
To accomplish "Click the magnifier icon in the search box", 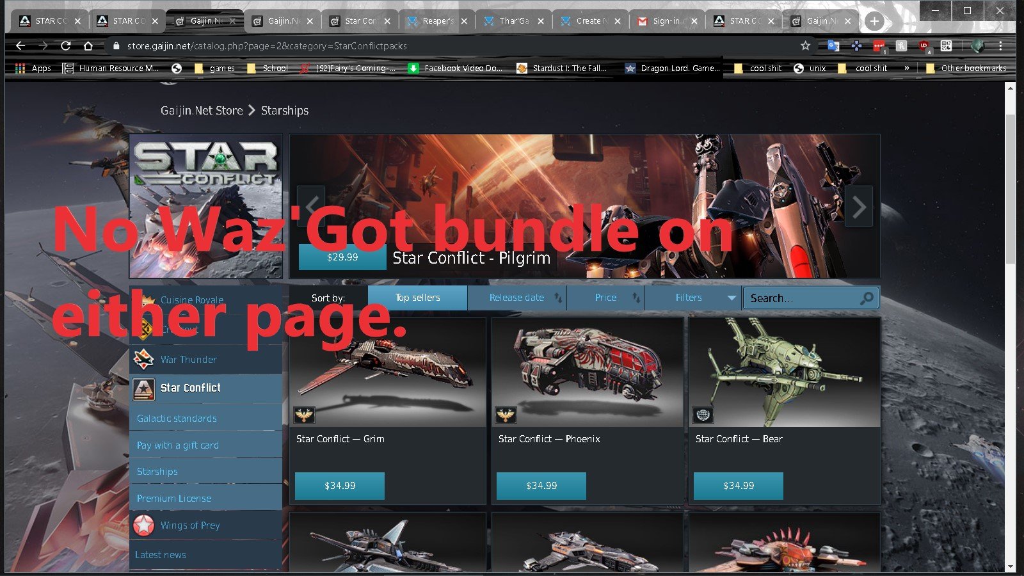I will click(x=867, y=298).
